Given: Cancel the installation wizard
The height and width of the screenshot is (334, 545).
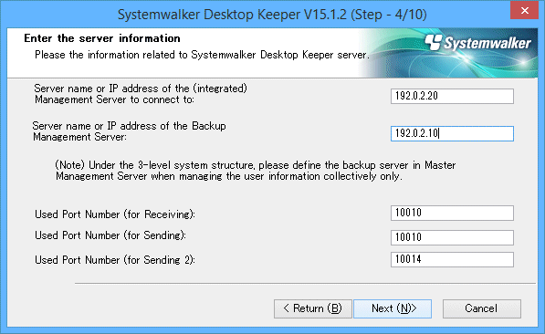Looking at the screenshot, I should pyautogui.click(x=482, y=308).
